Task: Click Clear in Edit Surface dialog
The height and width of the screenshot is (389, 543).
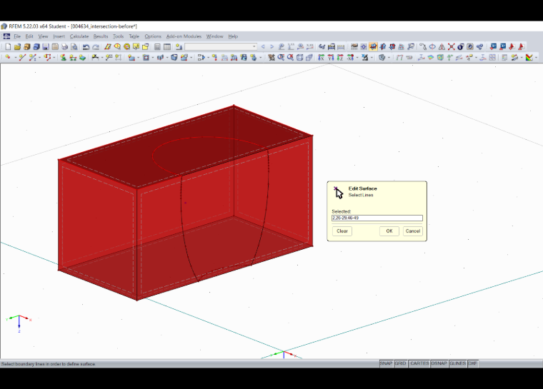Action: coord(342,231)
